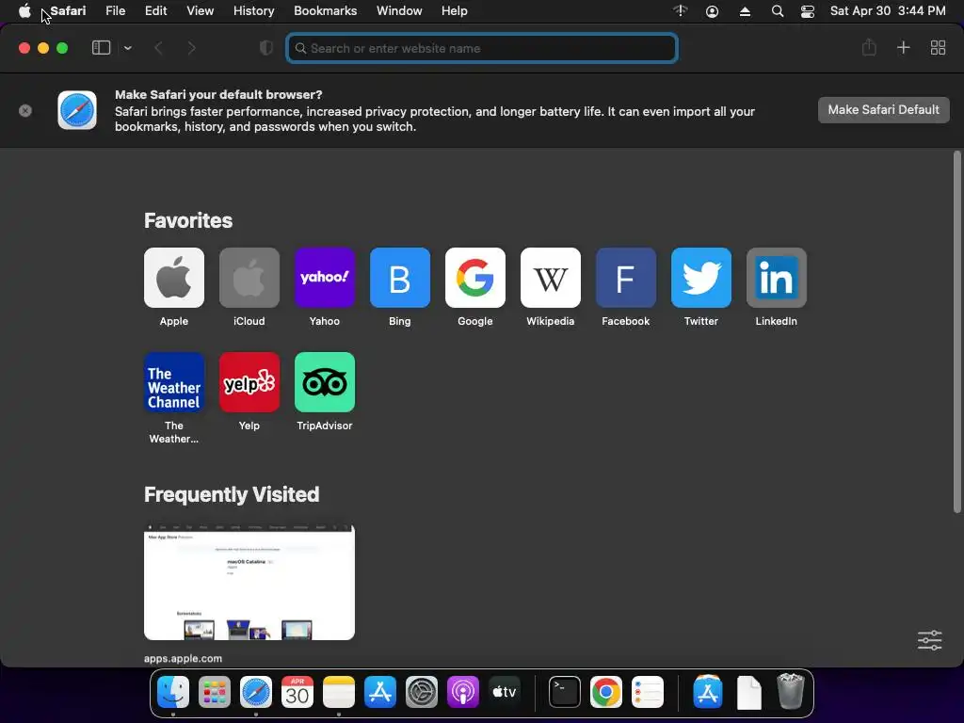
Task: Open the Google favorite tile
Action: tap(475, 278)
